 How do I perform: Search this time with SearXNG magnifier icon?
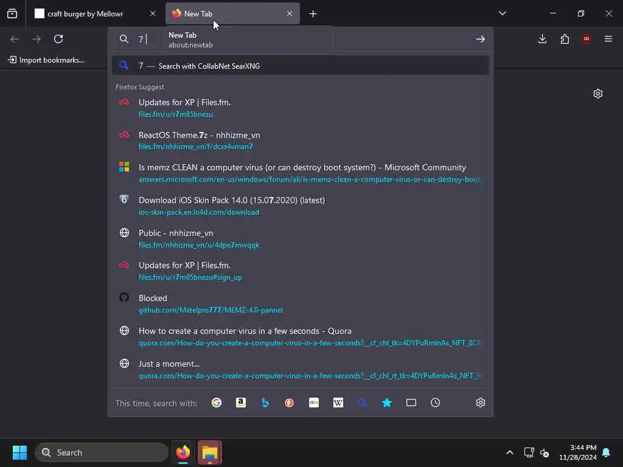click(x=363, y=403)
